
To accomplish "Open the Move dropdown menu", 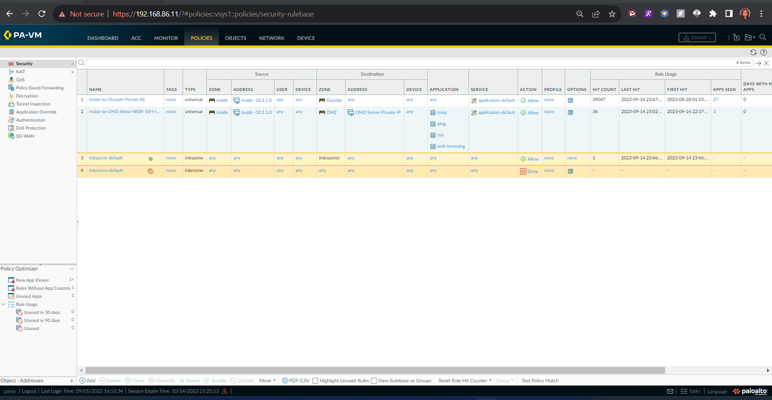I will click(x=267, y=381).
